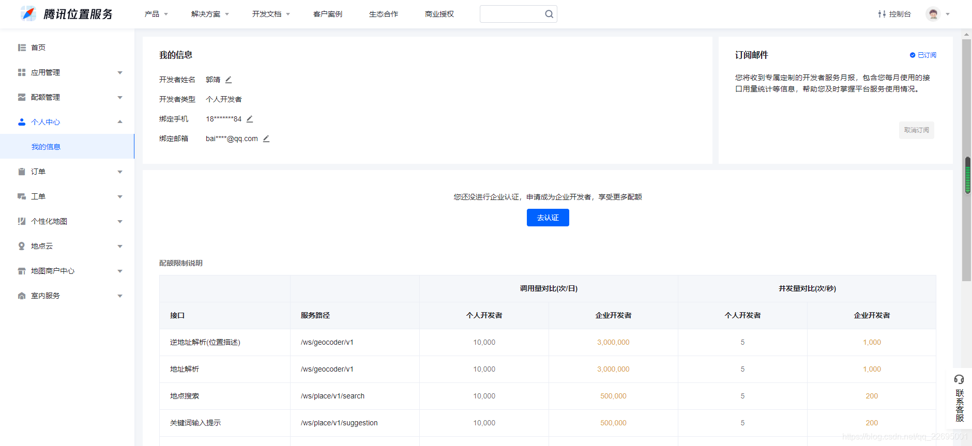972x446 pixels.
Task: Open the 控制台 link text
Action: pyautogui.click(x=900, y=14)
